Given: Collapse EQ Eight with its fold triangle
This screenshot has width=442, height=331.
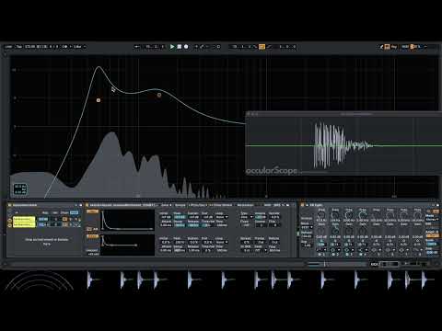Looking at the screenshot, I should (308, 205).
